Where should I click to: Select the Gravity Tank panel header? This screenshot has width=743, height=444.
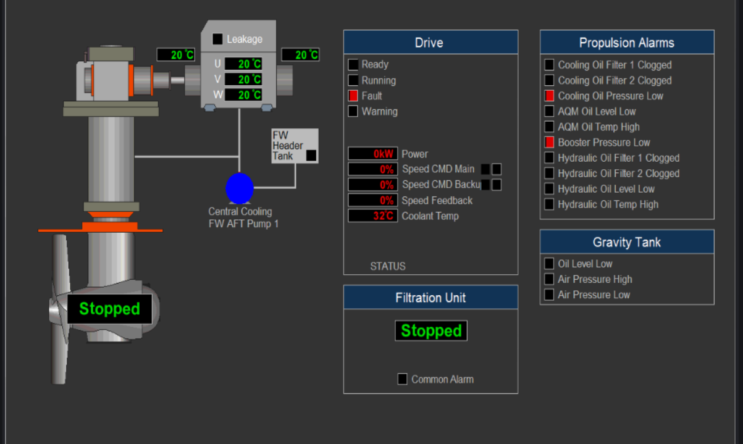tap(627, 242)
